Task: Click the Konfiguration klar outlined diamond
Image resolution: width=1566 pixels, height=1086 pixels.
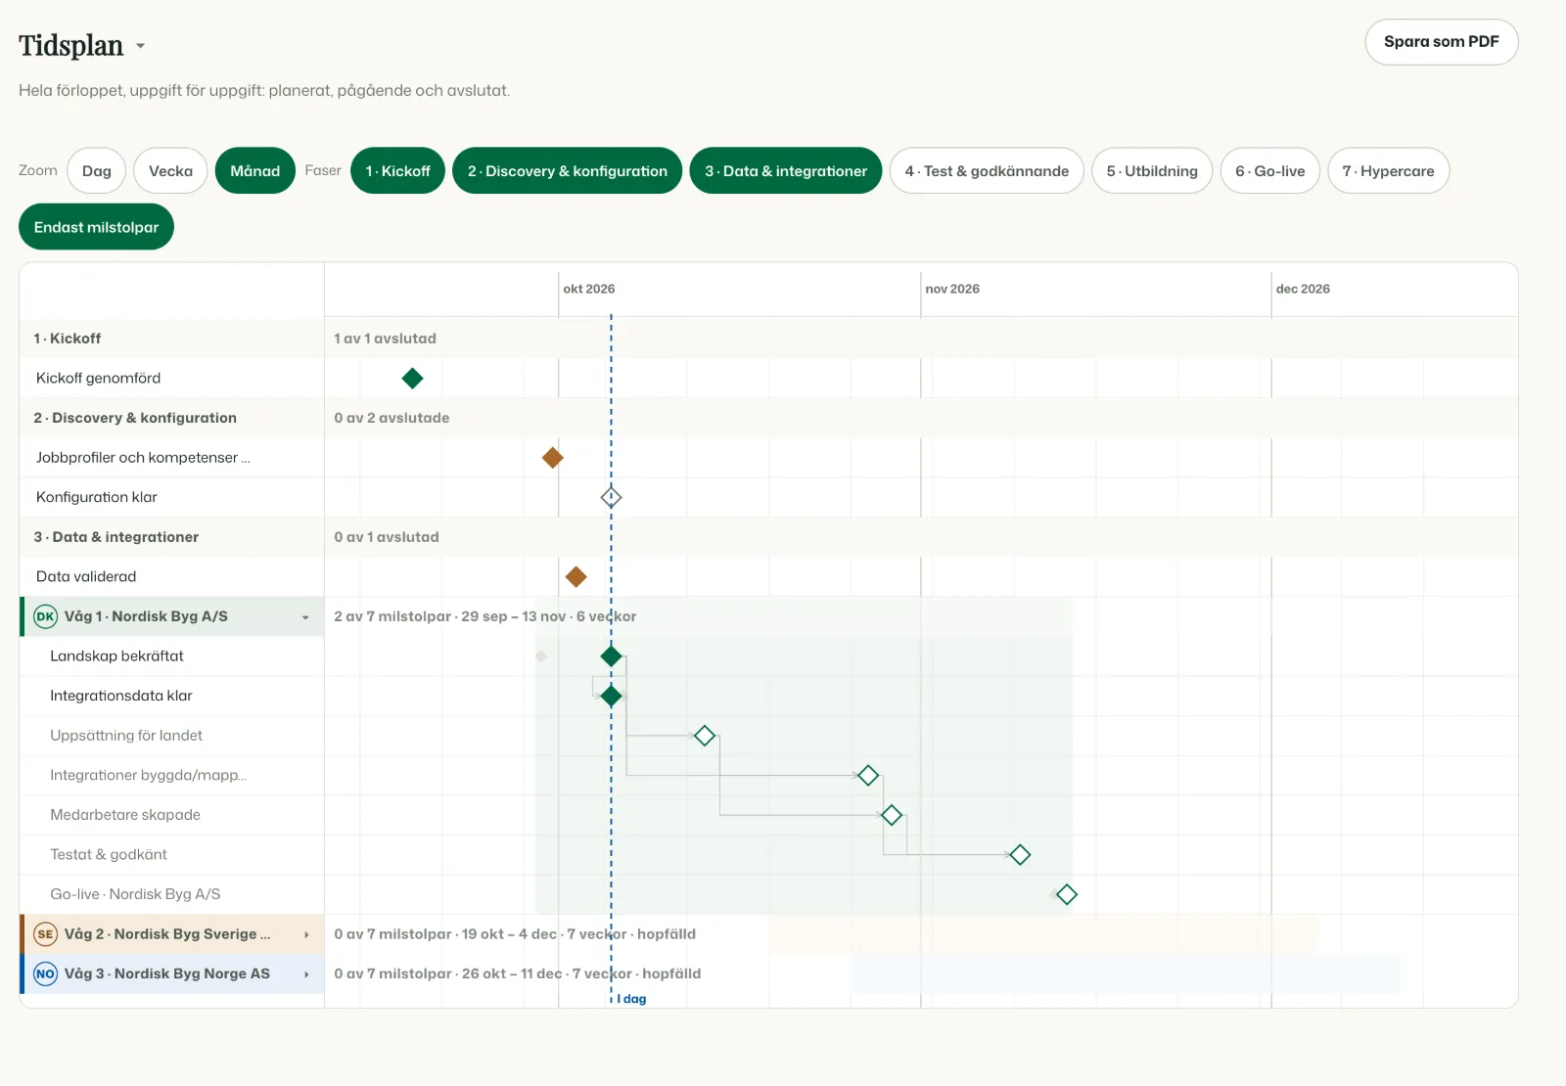Action: (x=612, y=497)
